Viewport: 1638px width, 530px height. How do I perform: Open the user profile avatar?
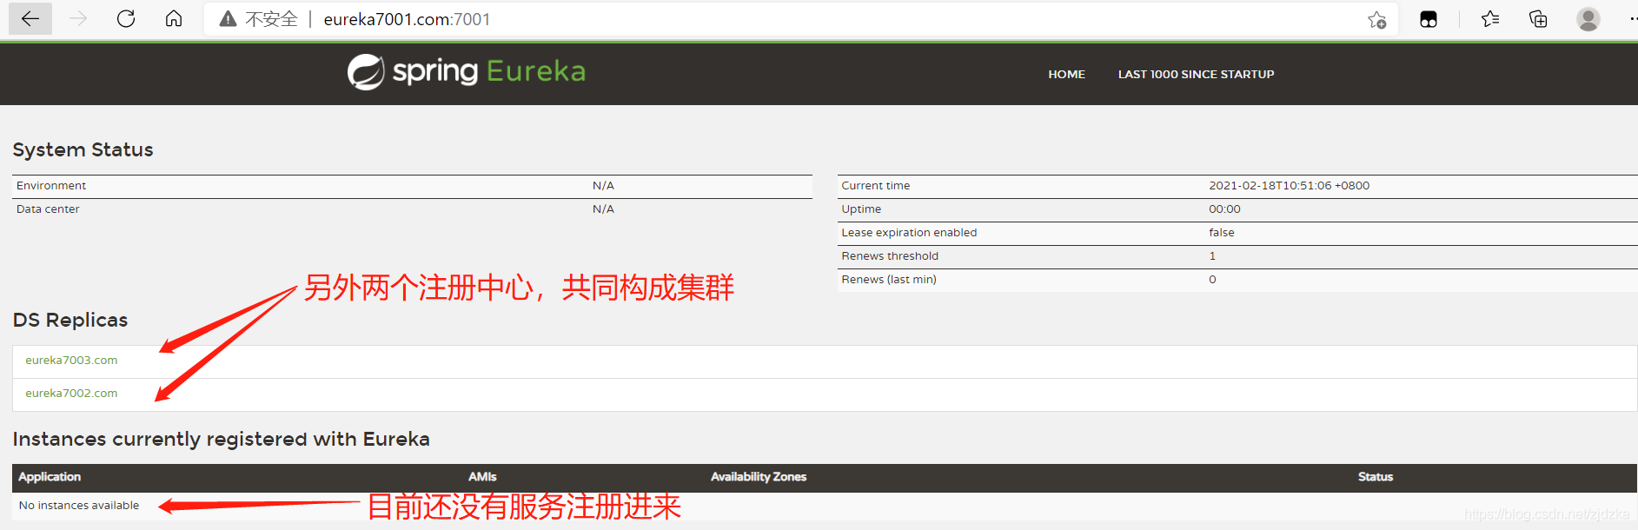pyautogui.click(x=1588, y=19)
